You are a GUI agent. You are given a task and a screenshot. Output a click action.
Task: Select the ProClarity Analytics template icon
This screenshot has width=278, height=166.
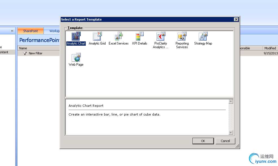pos(161,36)
